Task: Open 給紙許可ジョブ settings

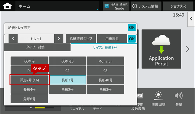Action: click(81, 39)
